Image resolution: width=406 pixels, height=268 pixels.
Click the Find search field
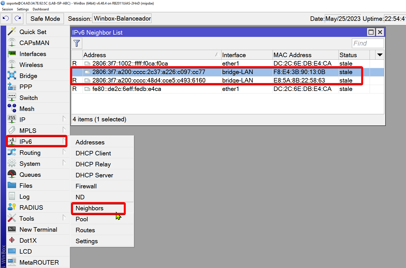pos(367,43)
